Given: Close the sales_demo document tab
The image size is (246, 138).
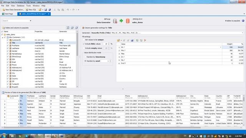Looking at the screenshot, I should pos(49,14).
